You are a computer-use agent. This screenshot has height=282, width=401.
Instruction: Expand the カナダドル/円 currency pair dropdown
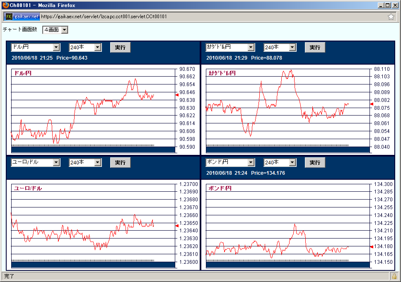230,47
